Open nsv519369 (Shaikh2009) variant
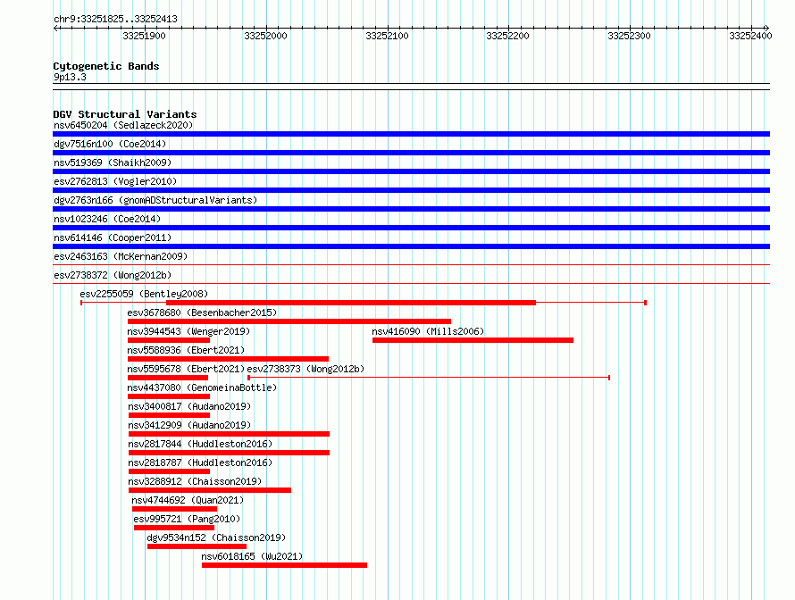795x600 pixels. [x=113, y=162]
